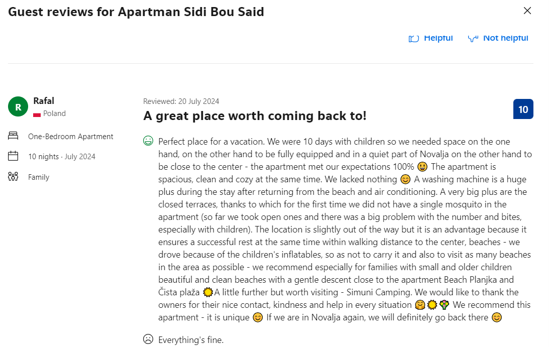549x347 pixels.
Task: Click the family group icon
Action: point(13,177)
